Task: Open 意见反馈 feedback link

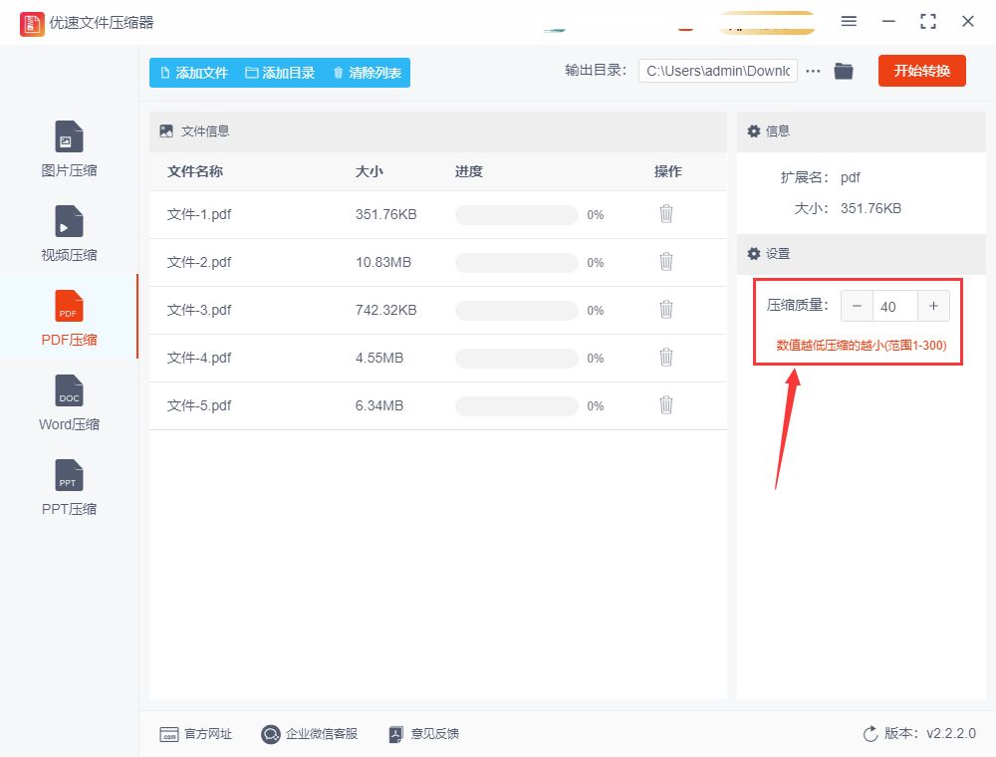Action: click(423, 734)
